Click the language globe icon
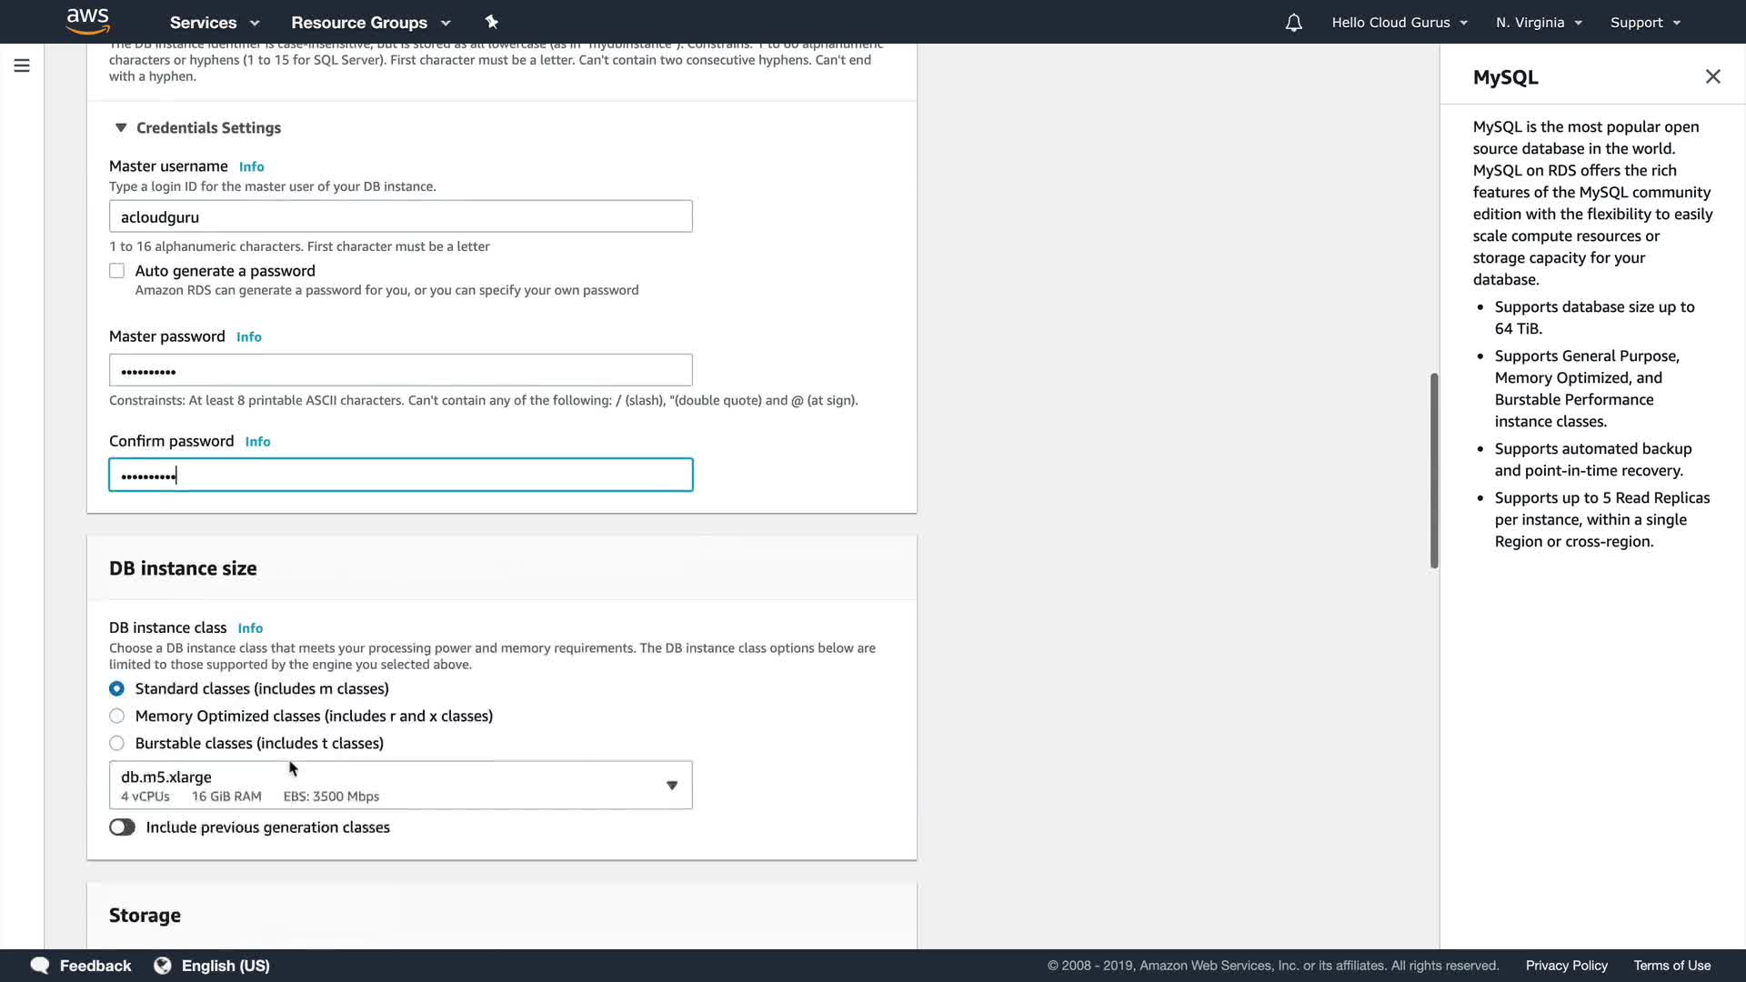This screenshot has height=982, width=1746. 163,966
